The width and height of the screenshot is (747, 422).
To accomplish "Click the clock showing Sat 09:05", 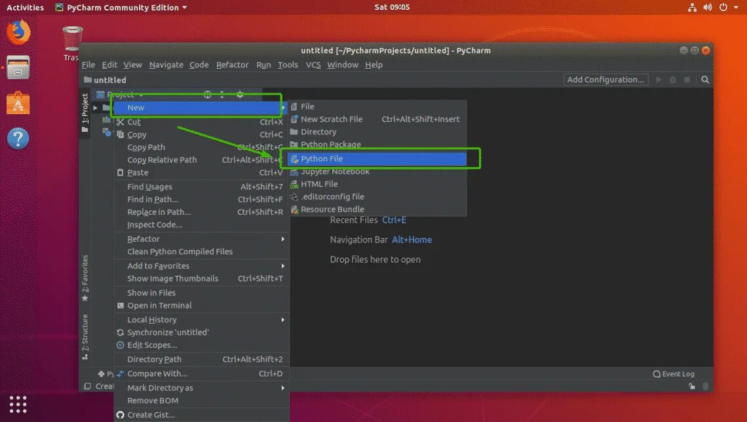I will click(392, 7).
